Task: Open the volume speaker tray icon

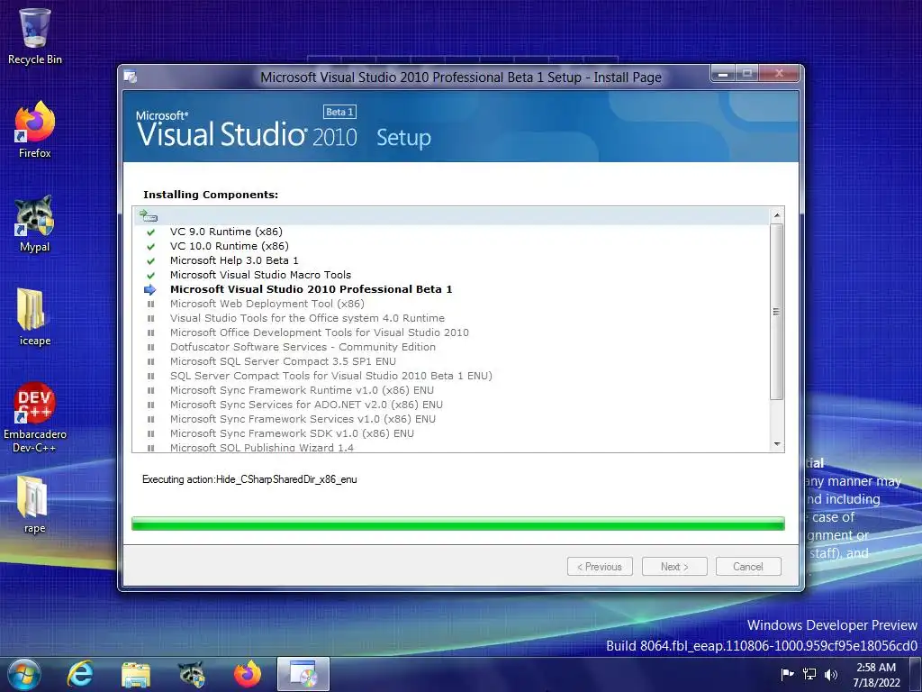Action: coord(831,674)
